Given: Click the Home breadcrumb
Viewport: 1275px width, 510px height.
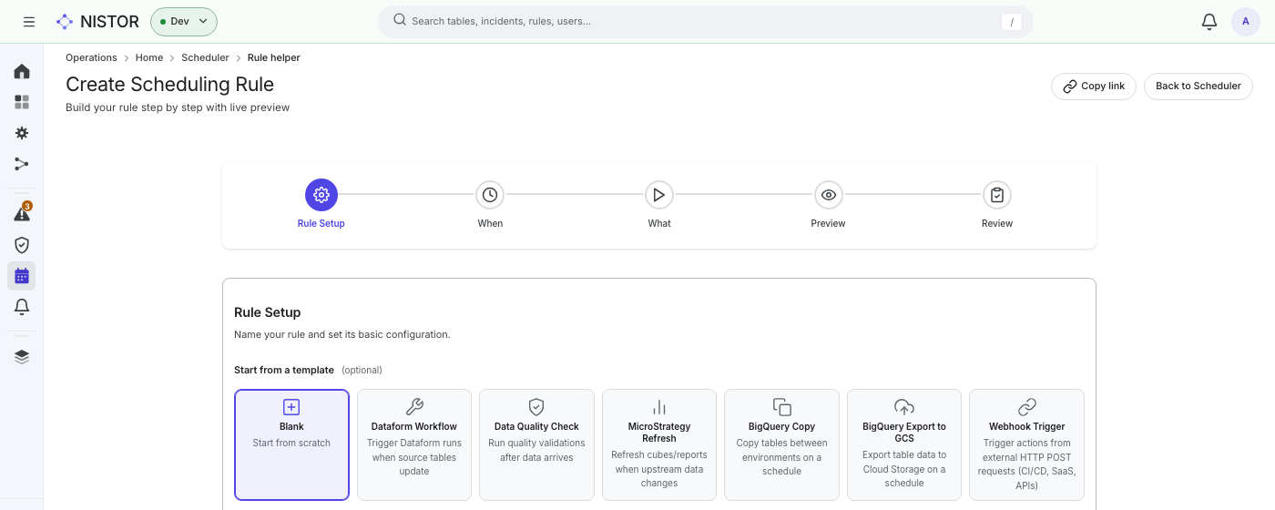Looking at the screenshot, I should 149,57.
